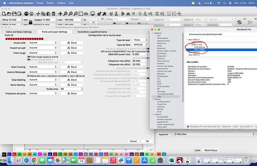Click the aspect ratio lock icon
This screenshot has width=257, height=166.
point(31,22)
